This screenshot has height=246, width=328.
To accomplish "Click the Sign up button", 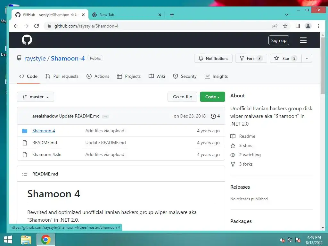I will 279,40.
